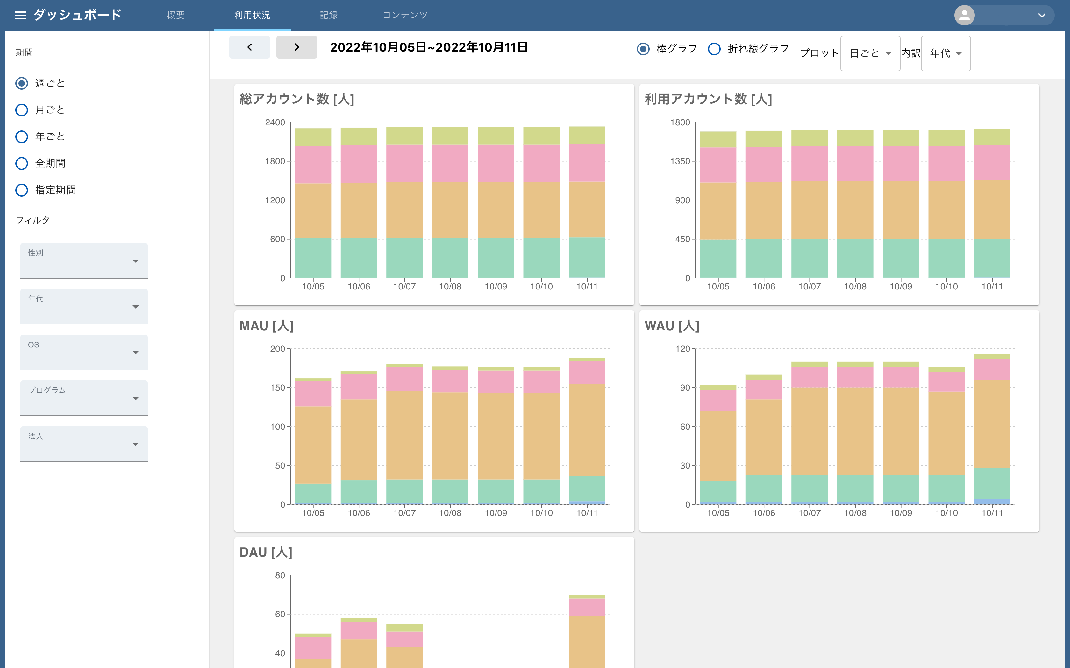The width and height of the screenshot is (1070, 668).
Task: Open the プロット 日ごと dropdown
Action: 870,53
